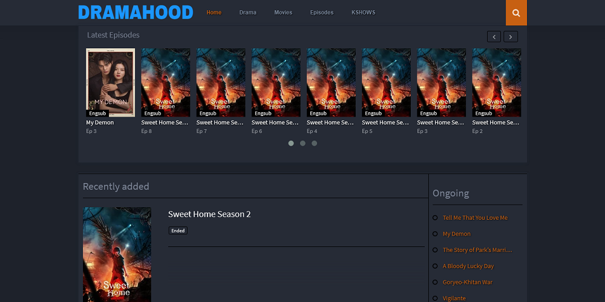The height and width of the screenshot is (302, 605).
Task: Click the 'Ep 6' episode label
Action: (257, 131)
